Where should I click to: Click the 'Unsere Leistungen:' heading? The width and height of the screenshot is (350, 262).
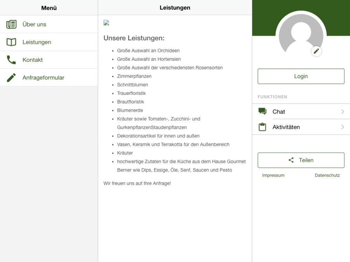134,38
